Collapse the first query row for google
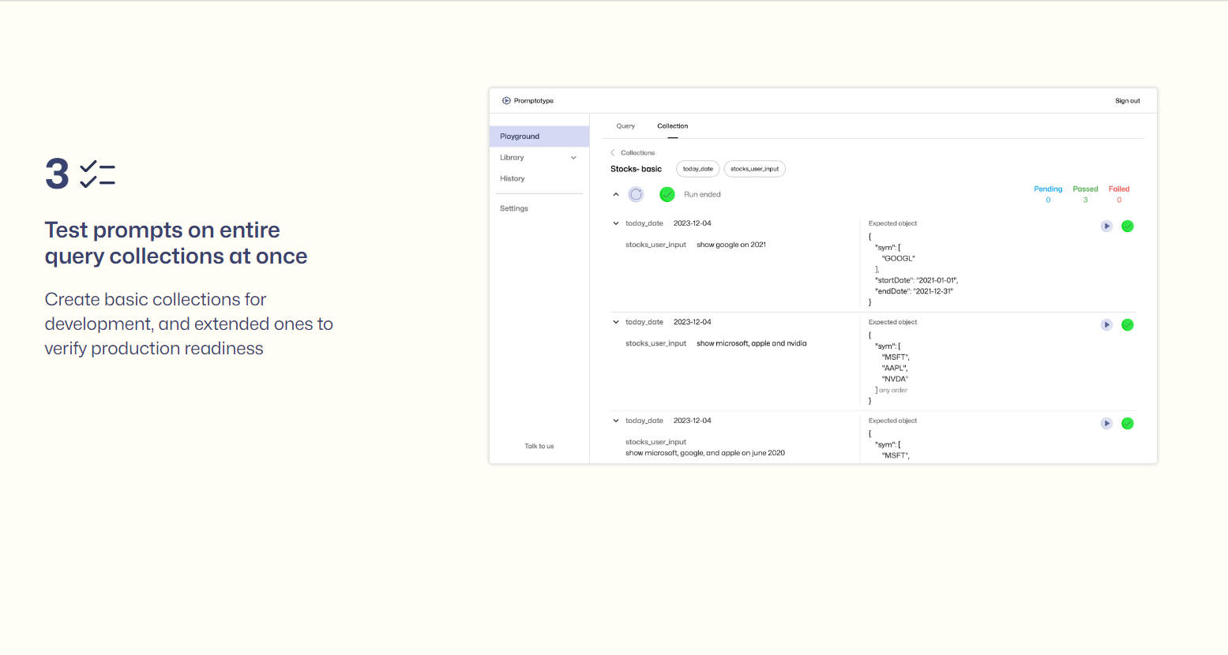The width and height of the screenshot is (1228, 655). tap(616, 223)
